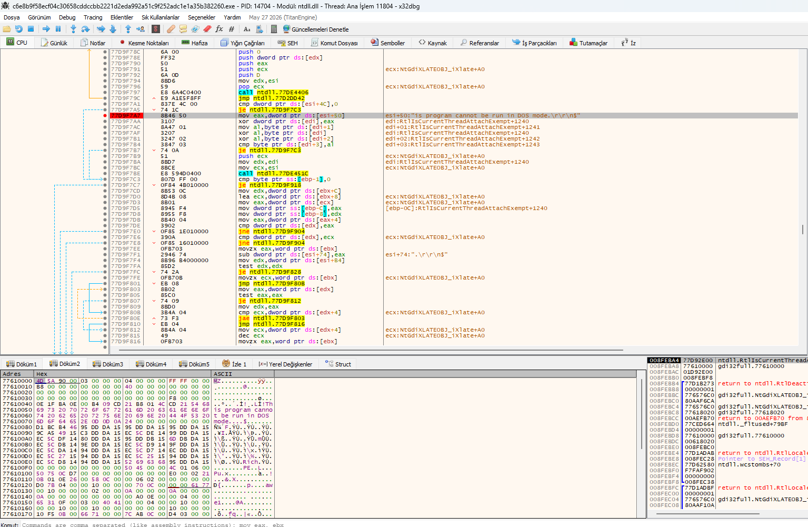Restart the debugged program
Screen dimensions: 808x527
(19, 29)
